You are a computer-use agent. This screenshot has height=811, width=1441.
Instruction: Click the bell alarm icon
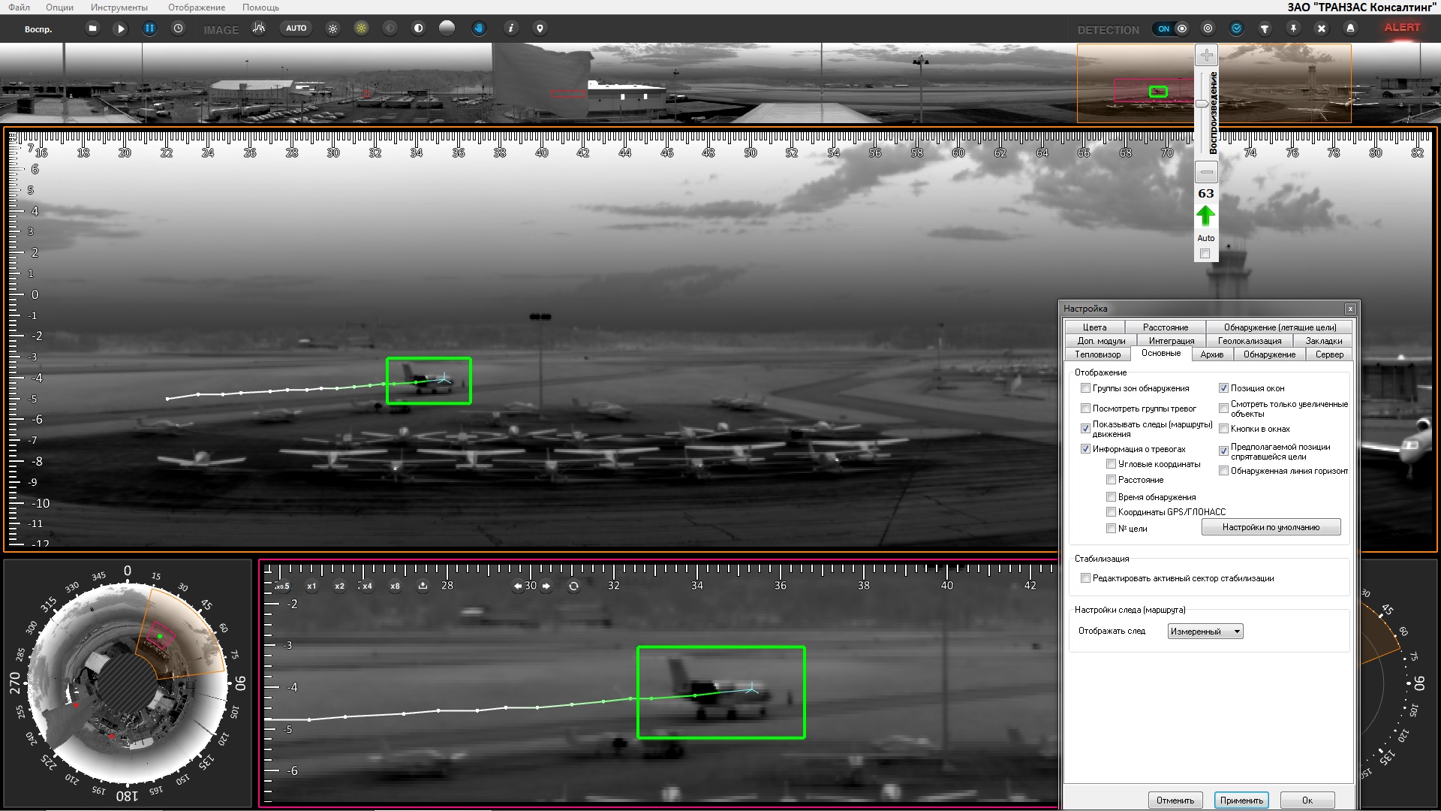pyautogui.click(x=1350, y=29)
